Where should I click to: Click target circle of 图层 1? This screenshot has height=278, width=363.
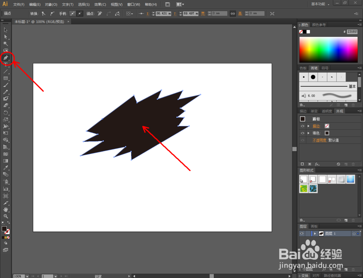click(x=354, y=234)
